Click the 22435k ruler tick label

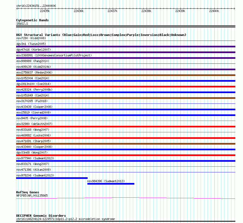pyautogui.click(x=45, y=11)
